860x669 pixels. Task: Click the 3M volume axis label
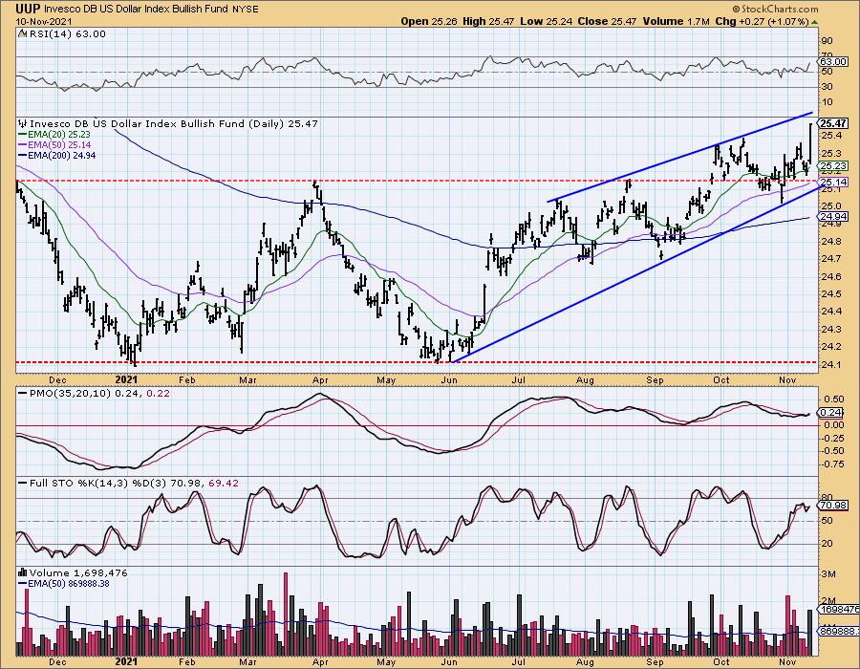829,574
